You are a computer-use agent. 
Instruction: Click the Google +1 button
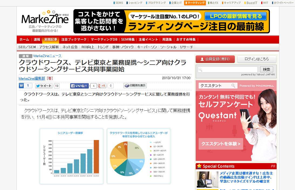101,86
